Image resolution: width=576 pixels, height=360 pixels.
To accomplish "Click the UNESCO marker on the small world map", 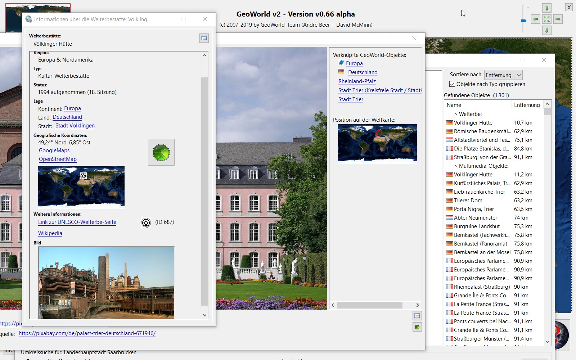I will (83, 176).
